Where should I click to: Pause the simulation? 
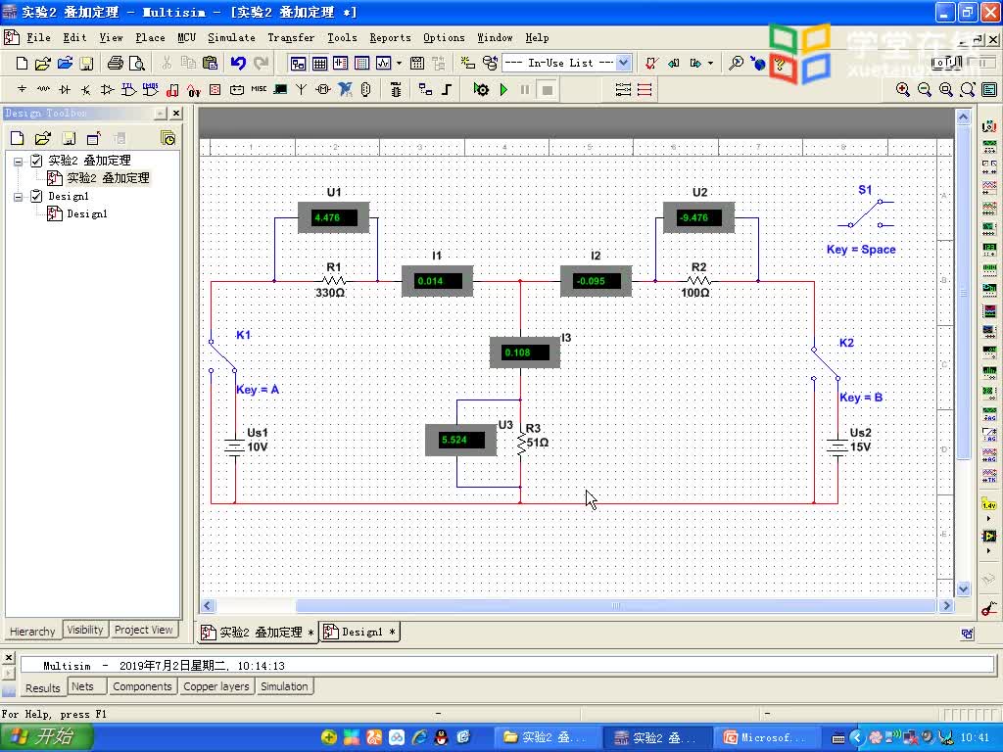click(x=525, y=89)
